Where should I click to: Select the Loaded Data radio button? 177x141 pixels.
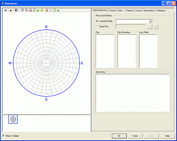tap(97, 21)
